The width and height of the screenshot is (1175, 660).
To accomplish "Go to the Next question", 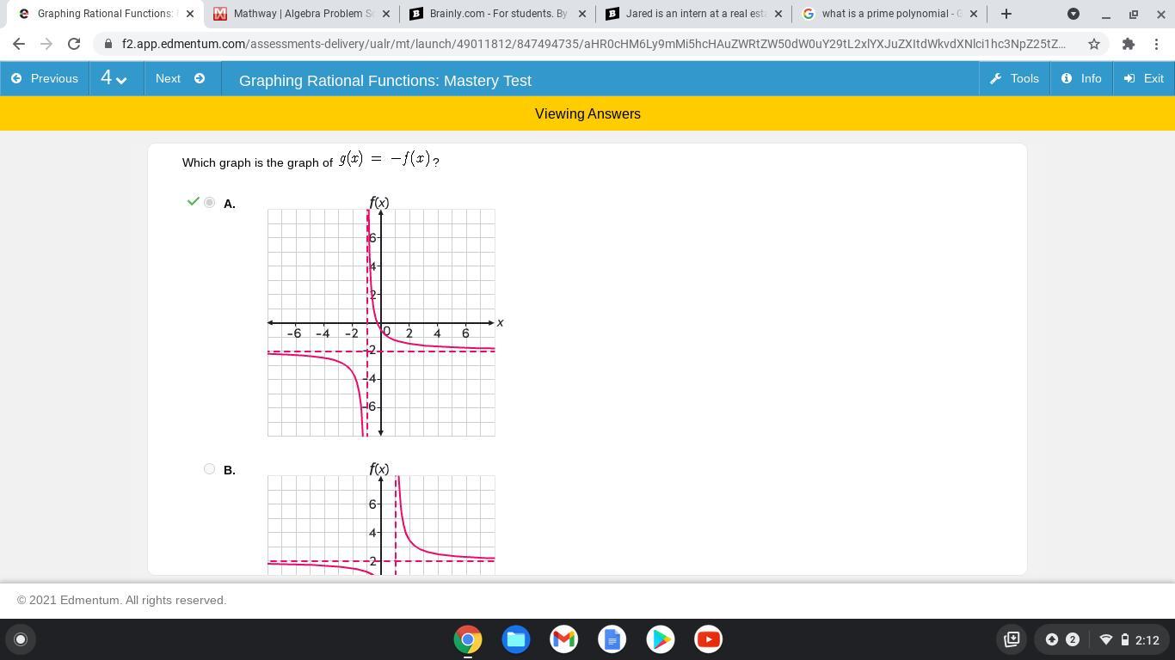I will click(x=181, y=78).
